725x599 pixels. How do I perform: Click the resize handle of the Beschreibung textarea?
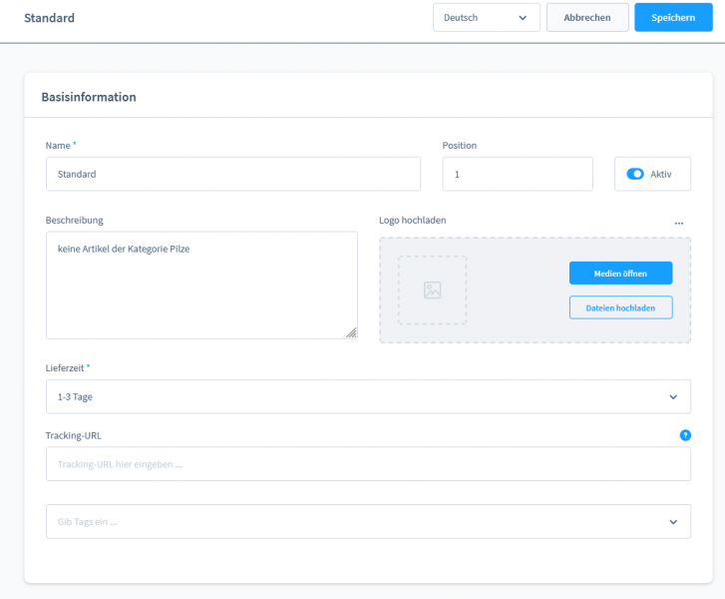(x=351, y=333)
